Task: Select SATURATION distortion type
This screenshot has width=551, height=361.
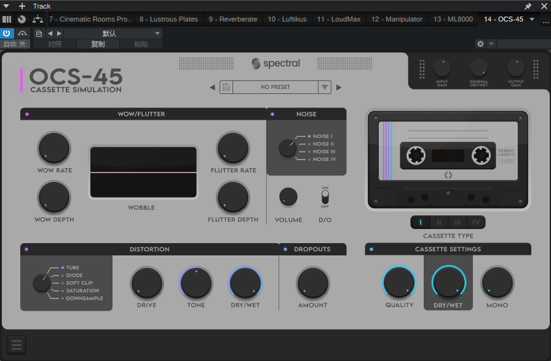Action: tap(80, 290)
